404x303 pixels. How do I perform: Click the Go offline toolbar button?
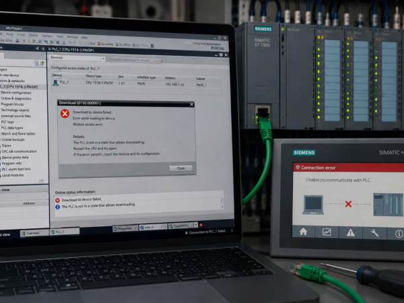pos(123,44)
